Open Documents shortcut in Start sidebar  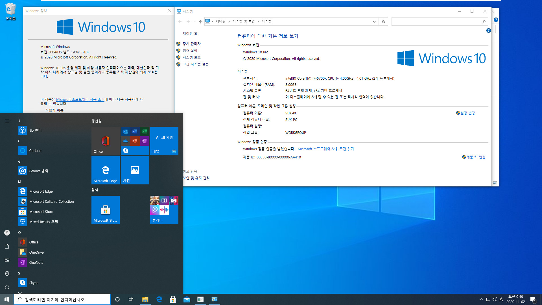(x=7, y=246)
